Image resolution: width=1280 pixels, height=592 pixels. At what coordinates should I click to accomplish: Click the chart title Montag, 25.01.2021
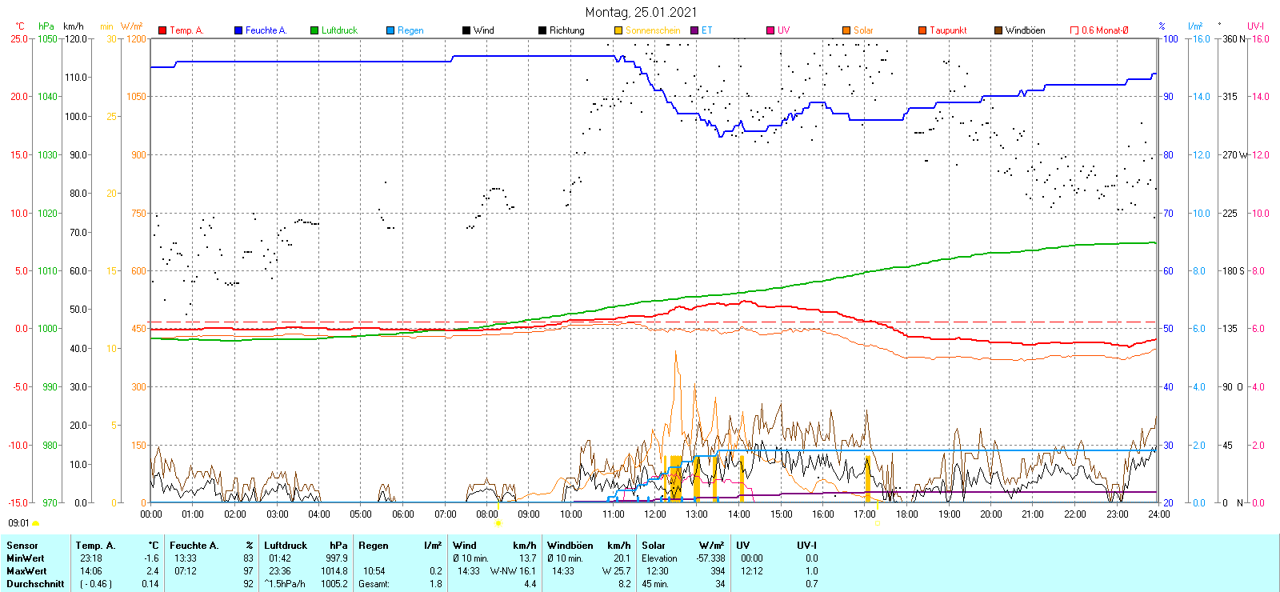[x=641, y=12]
